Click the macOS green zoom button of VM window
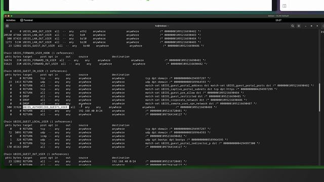324x182 pixels. coord(11,16)
